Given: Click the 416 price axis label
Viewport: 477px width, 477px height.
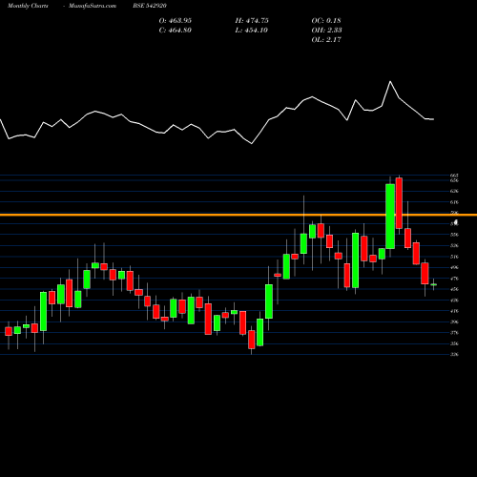Looking at the screenshot, I should pos(454,311).
